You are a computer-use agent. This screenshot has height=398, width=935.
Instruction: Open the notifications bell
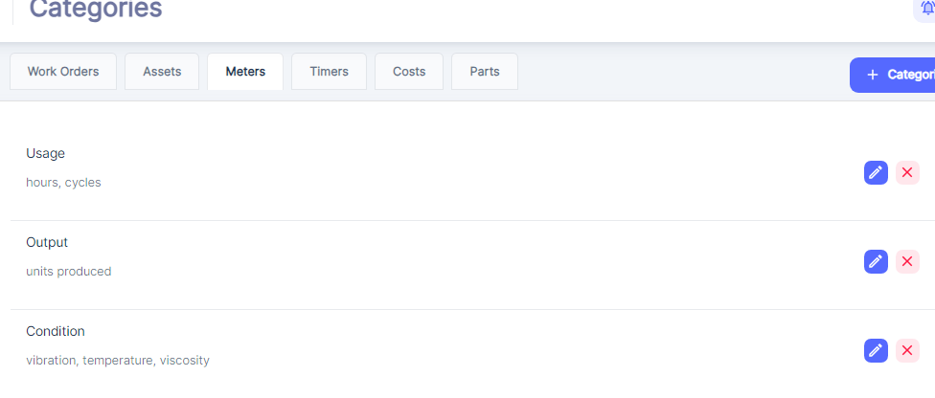pyautogui.click(x=926, y=9)
